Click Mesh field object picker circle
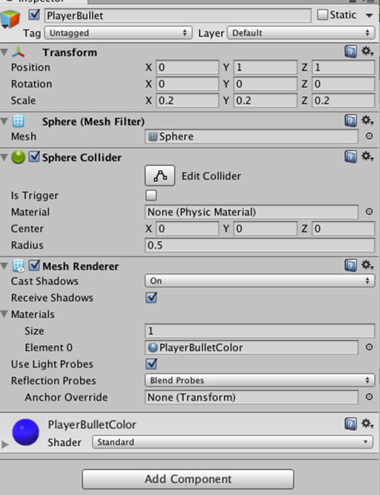 [369, 136]
